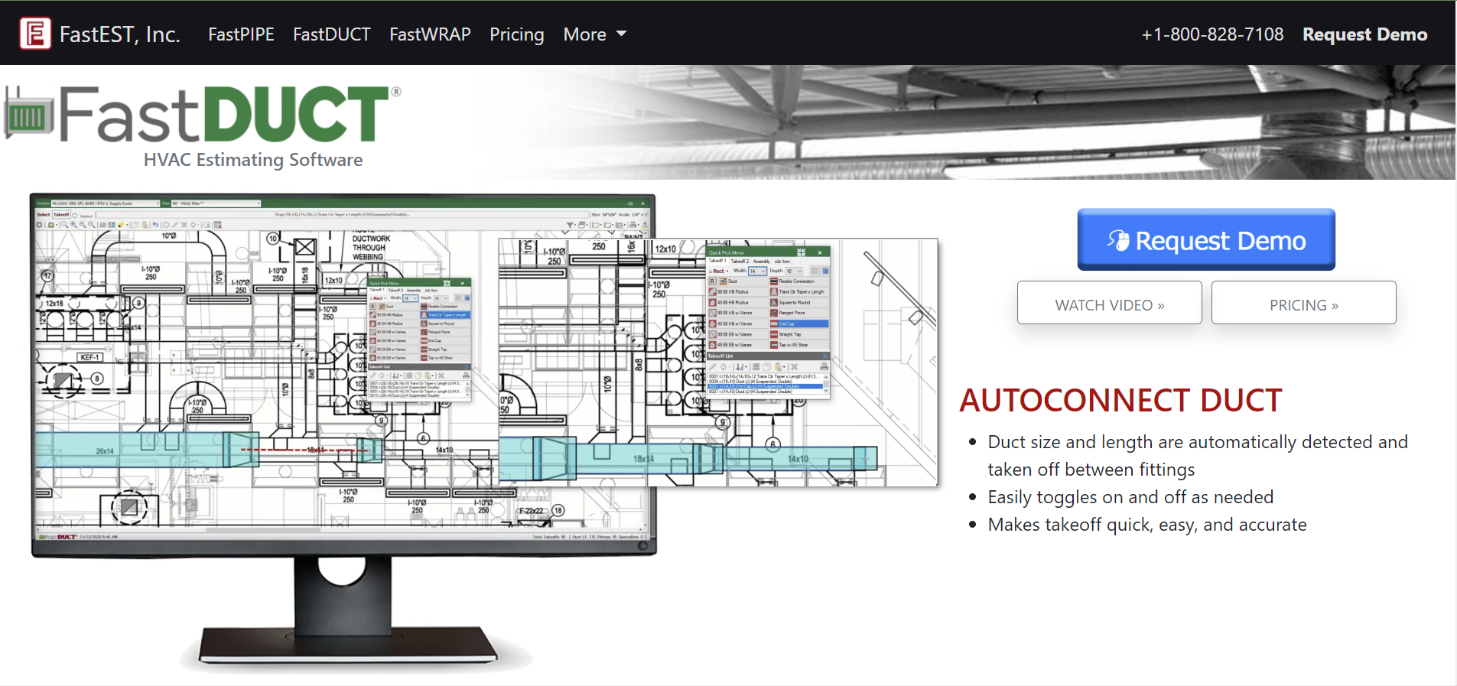Expand the More dropdown menu
Screen dimensions: 1457x686
595,34
